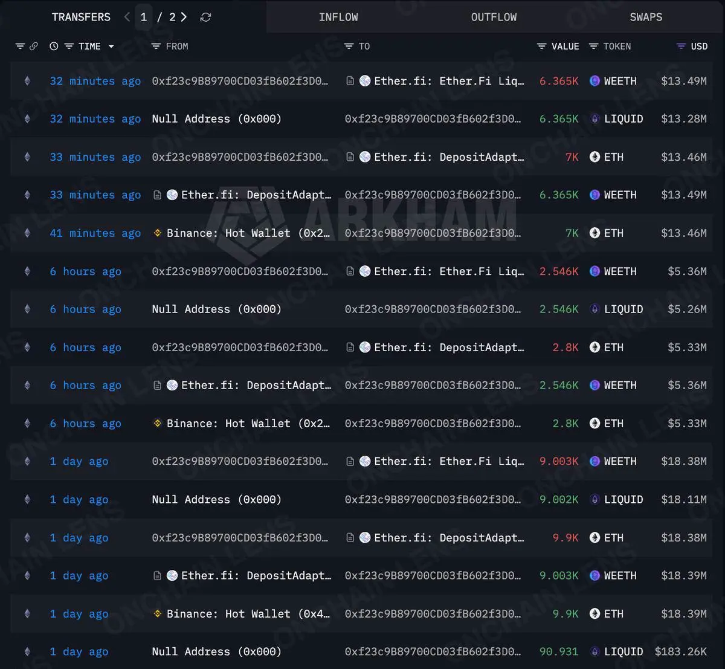This screenshot has width=725, height=669.
Task: Click the contract document icon in first row
Action: coord(350,81)
